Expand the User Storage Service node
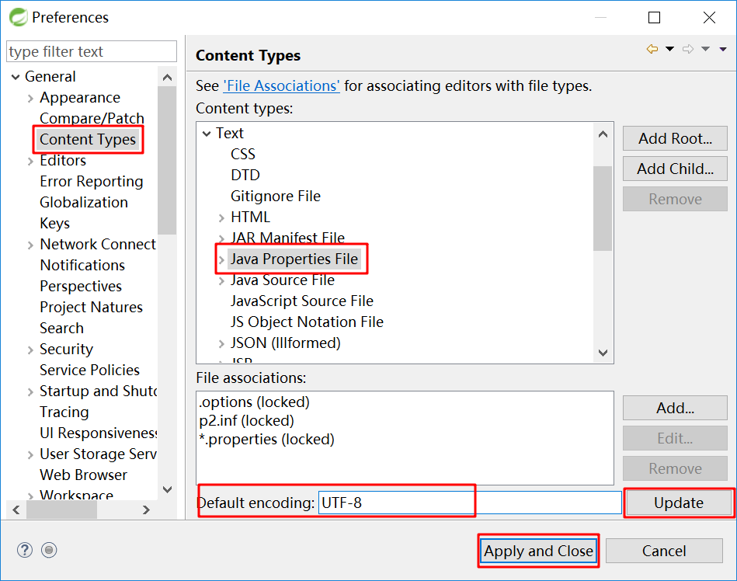This screenshot has width=737, height=581. [30, 454]
